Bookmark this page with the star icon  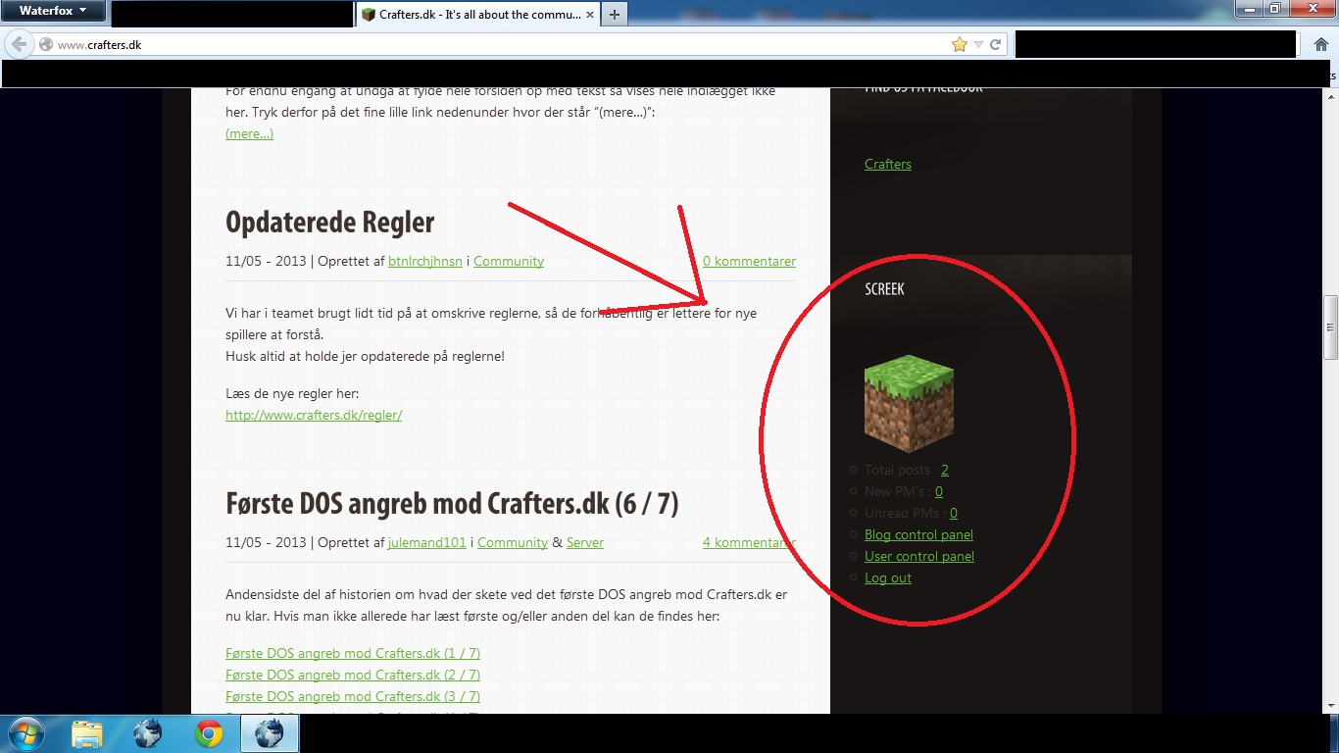click(x=959, y=44)
